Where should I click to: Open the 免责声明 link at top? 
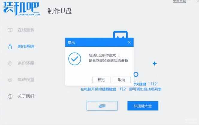click(x=179, y=1)
